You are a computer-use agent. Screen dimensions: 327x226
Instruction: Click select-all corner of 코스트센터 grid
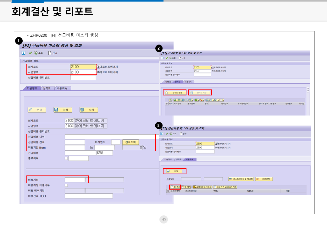point(168,191)
